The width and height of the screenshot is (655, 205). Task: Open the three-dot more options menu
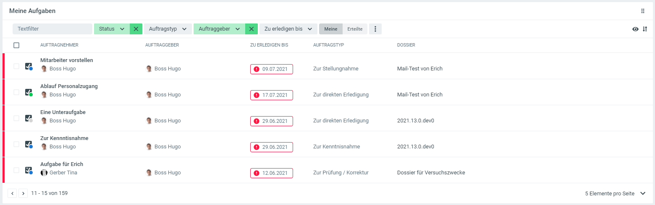pyautogui.click(x=375, y=29)
